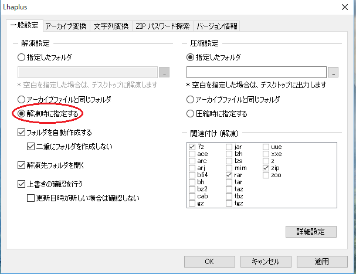The width and height of the screenshot is (356, 274).
Task: Check the gz file association
Action: coord(192,203)
